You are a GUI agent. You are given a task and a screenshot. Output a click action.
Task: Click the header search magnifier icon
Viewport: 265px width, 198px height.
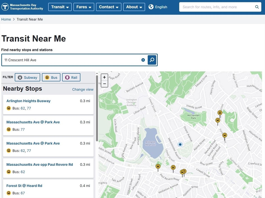pos(257,7)
